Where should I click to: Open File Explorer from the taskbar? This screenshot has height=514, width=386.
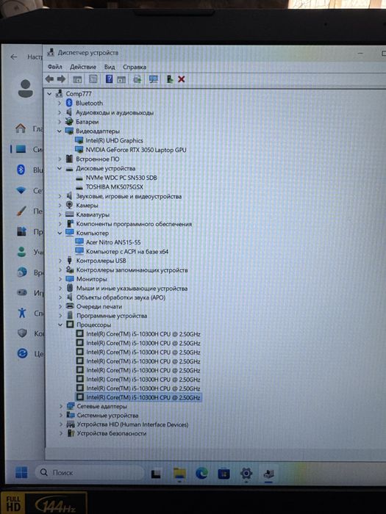click(179, 474)
